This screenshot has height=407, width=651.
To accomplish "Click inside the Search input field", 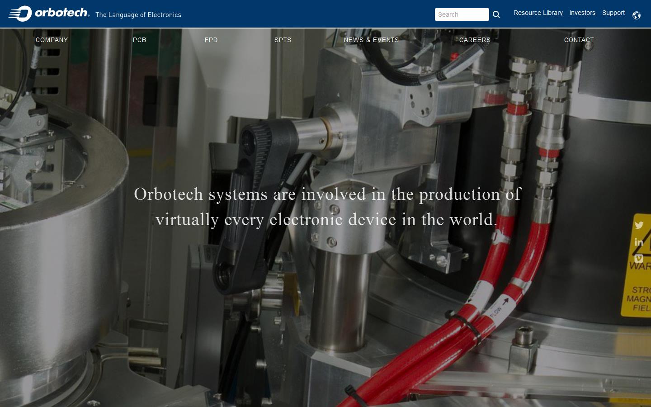I will click(x=462, y=14).
